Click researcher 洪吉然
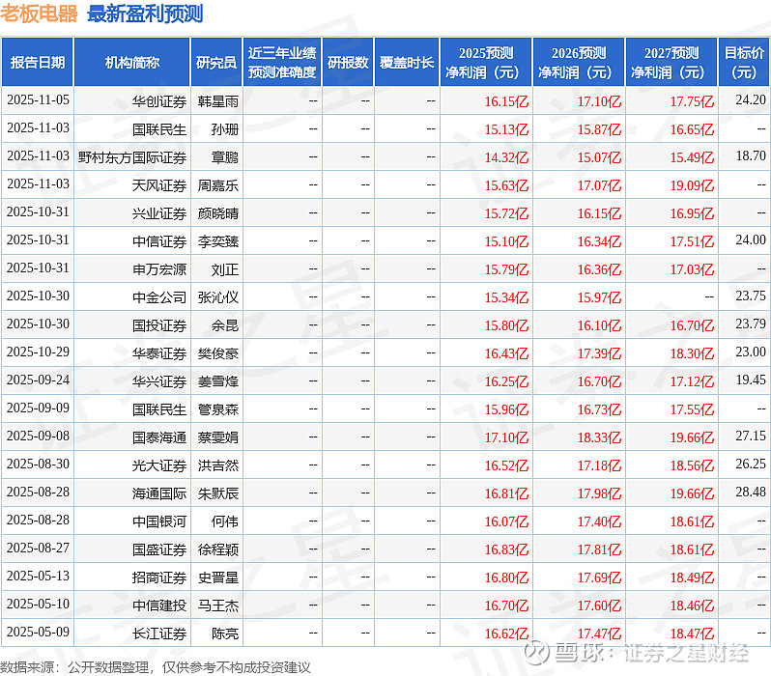Screen dimensions: 771x676 [x=217, y=466]
